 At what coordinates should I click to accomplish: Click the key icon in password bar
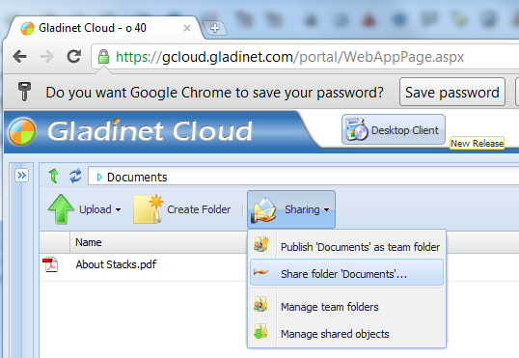[x=24, y=92]
